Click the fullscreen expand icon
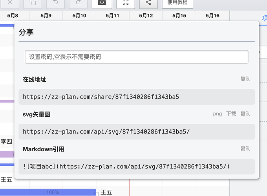Screen dimensions: 267x196 [126, 3]
